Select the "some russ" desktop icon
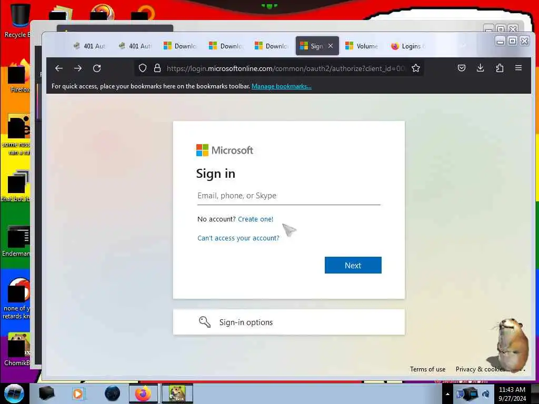 click(x=16, y=135)
